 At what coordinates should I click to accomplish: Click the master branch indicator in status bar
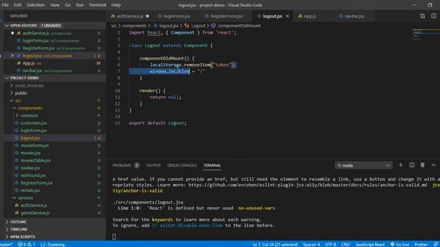6,244
